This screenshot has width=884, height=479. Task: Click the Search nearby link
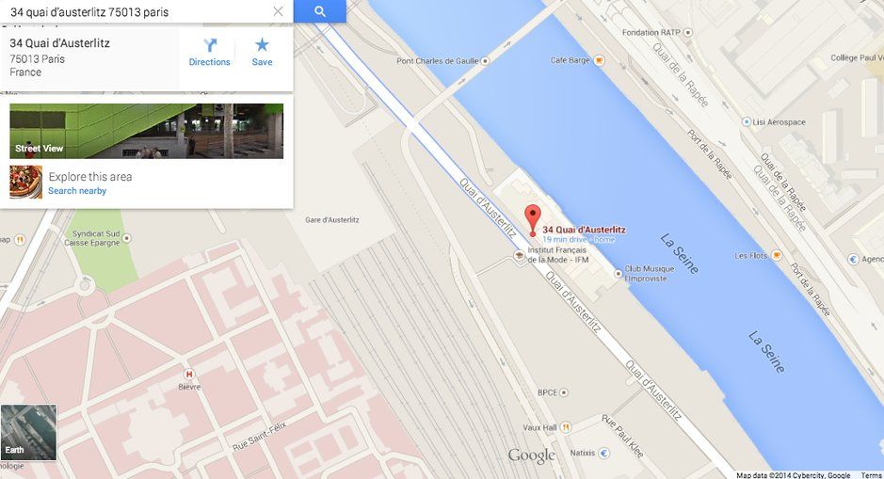[x=77, y=190]
